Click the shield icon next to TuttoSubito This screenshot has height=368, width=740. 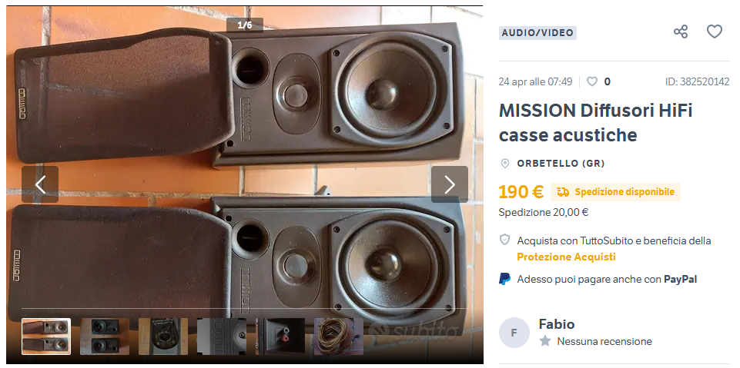(x=504, y=240)
